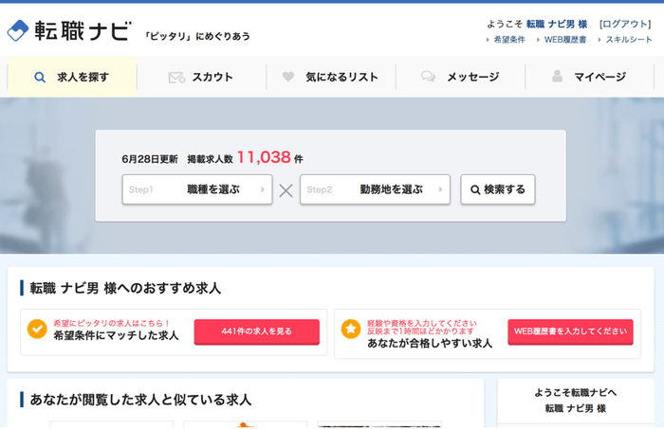Open the メッセージ tab
664x429 pixels.
(461, 77)
